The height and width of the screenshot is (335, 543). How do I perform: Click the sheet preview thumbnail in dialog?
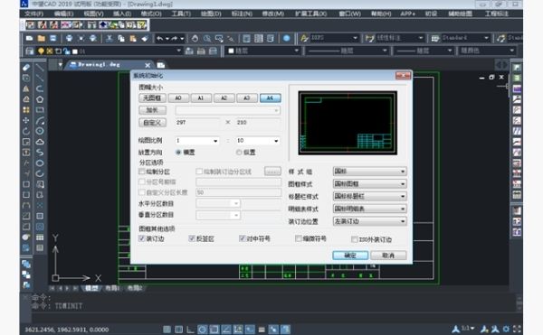pos(348,123)
